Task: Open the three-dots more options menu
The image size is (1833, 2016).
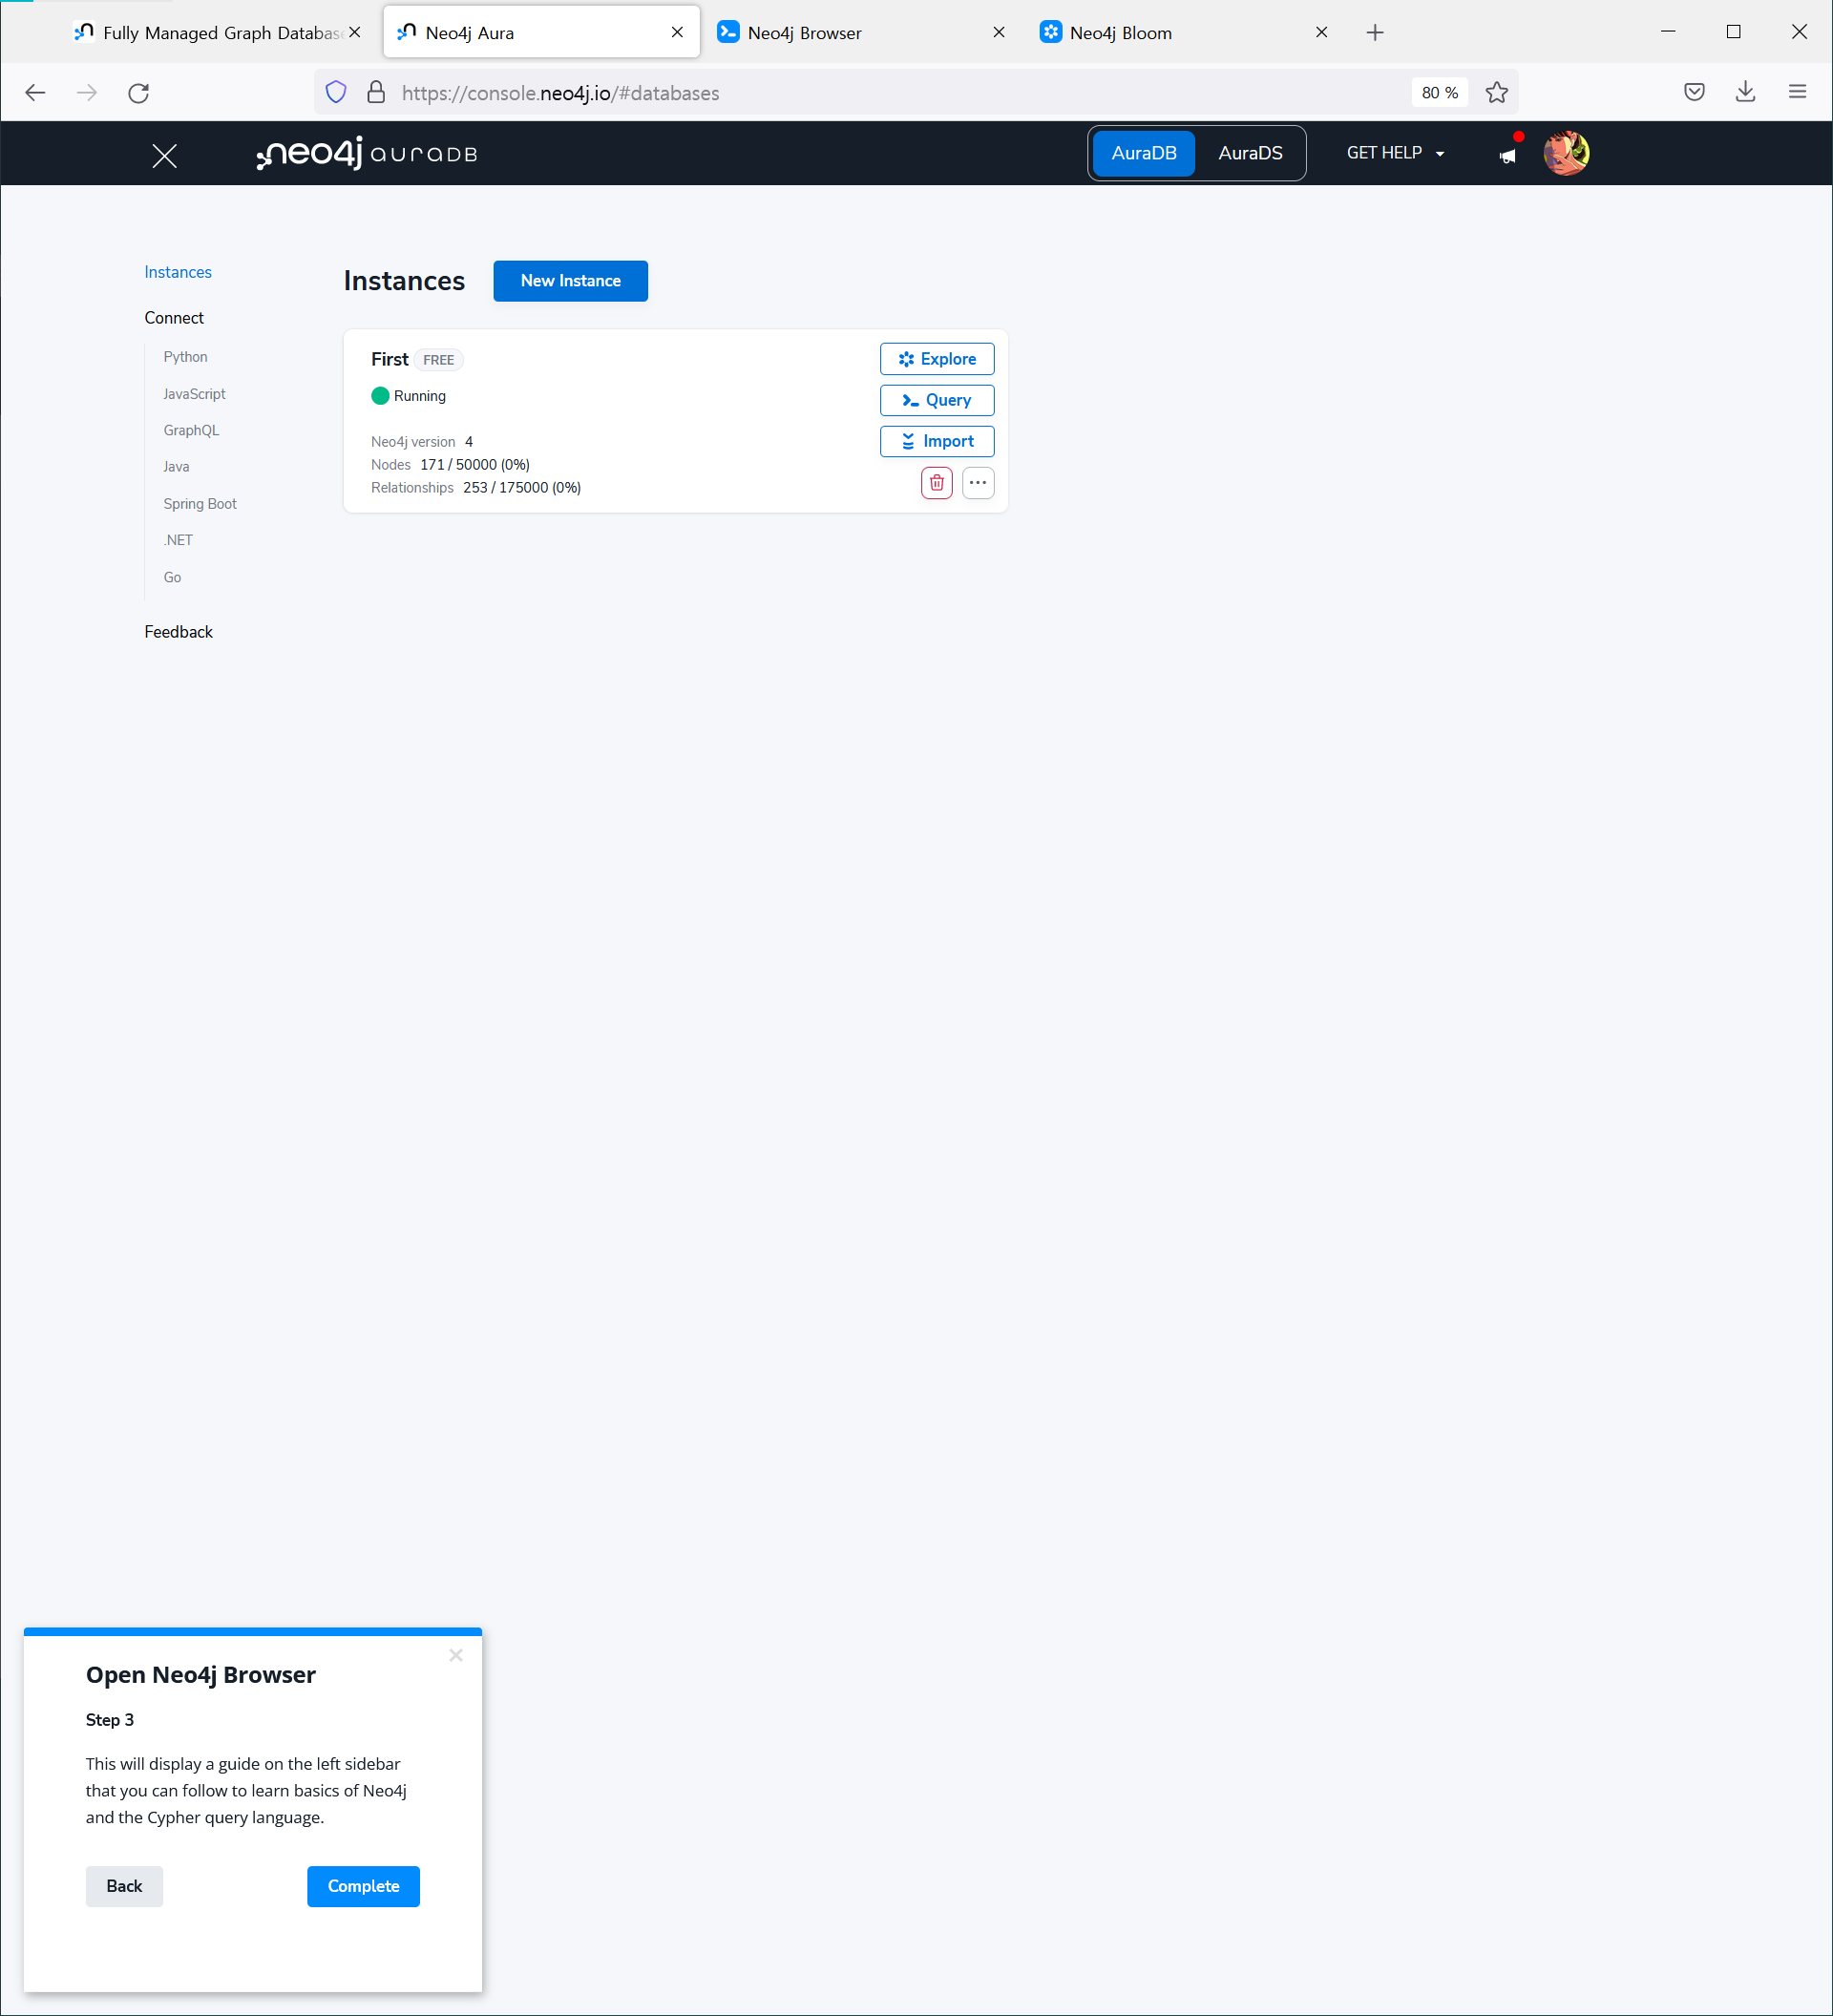Action: click(x=977, y=483)
